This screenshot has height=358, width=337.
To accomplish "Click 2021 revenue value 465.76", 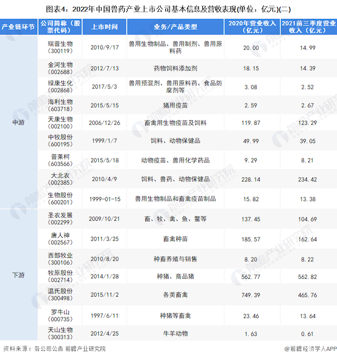I will coord(307,295).
